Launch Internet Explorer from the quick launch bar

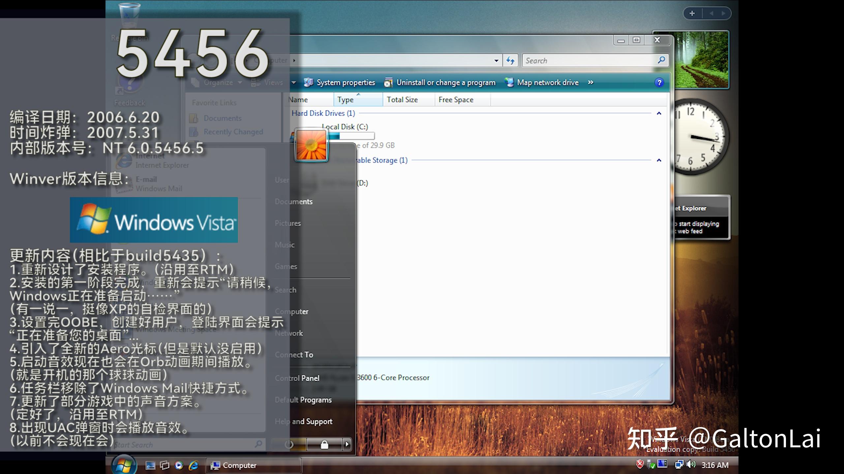click(x=193, y=465)
